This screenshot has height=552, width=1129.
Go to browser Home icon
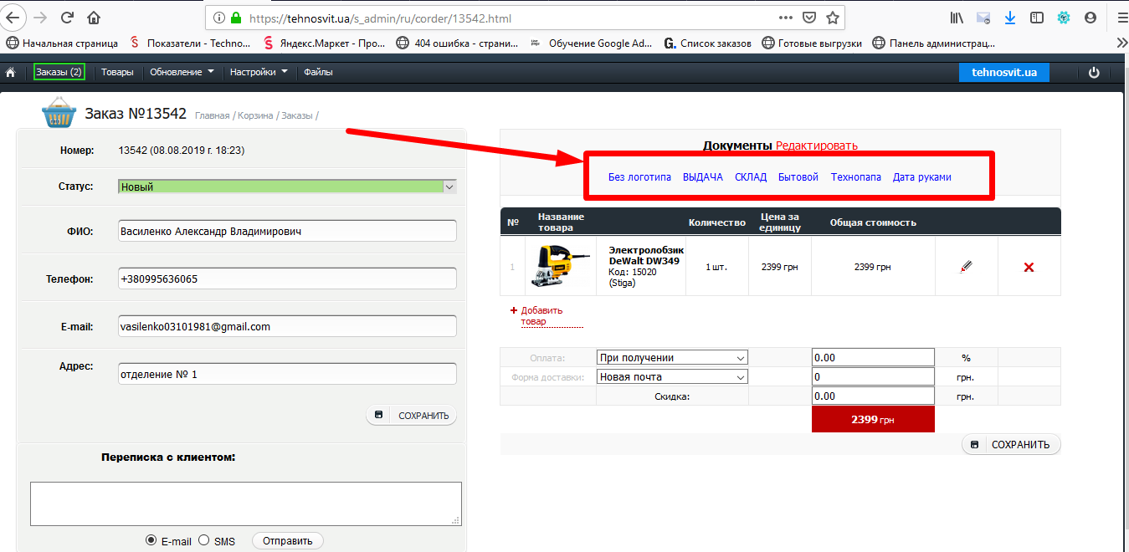(x=94, y=18)
